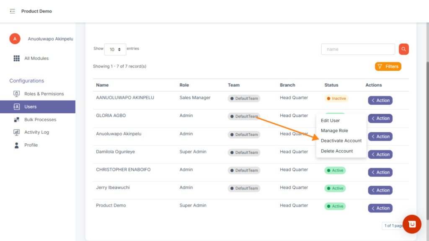Click the hamburger menu collapse icon

(x=12, y=11)
